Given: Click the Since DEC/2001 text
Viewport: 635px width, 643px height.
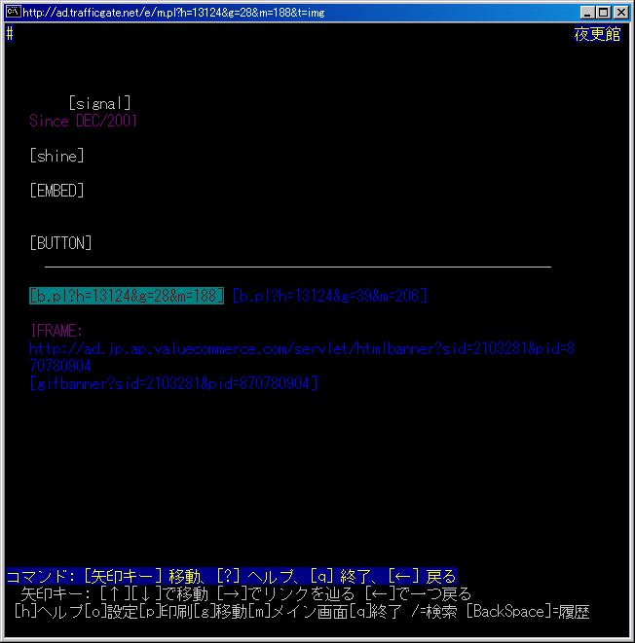Looking at the screenshot, I should click(83, 121).
